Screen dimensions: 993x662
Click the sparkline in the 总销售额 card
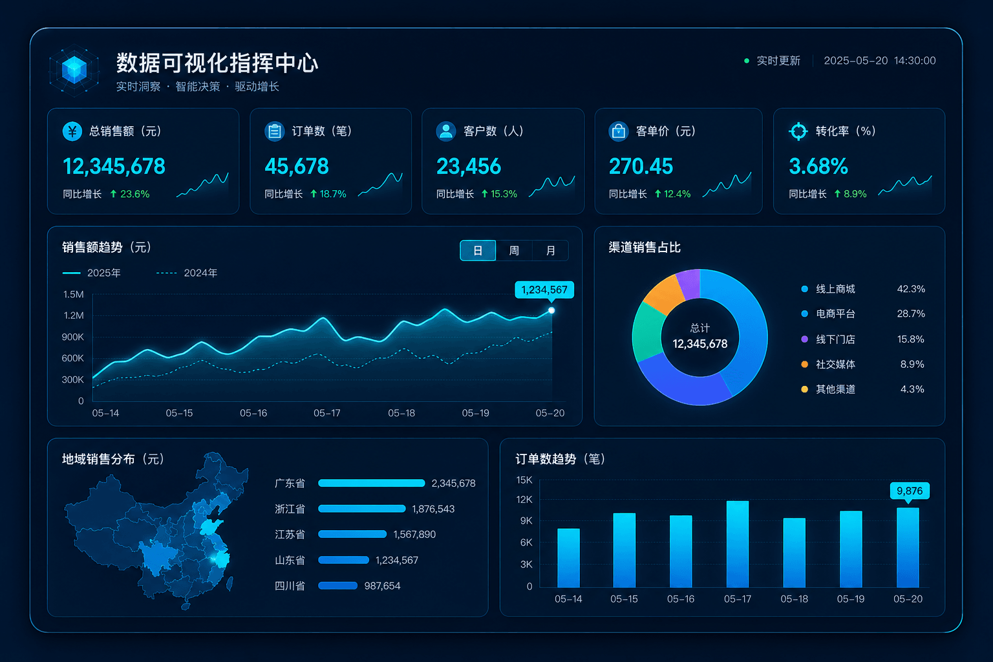[x=202, y=185]
